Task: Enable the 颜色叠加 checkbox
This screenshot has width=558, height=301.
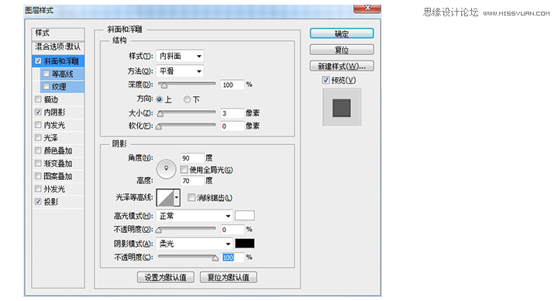Action: pyautogui.click(x=38, y=150)
